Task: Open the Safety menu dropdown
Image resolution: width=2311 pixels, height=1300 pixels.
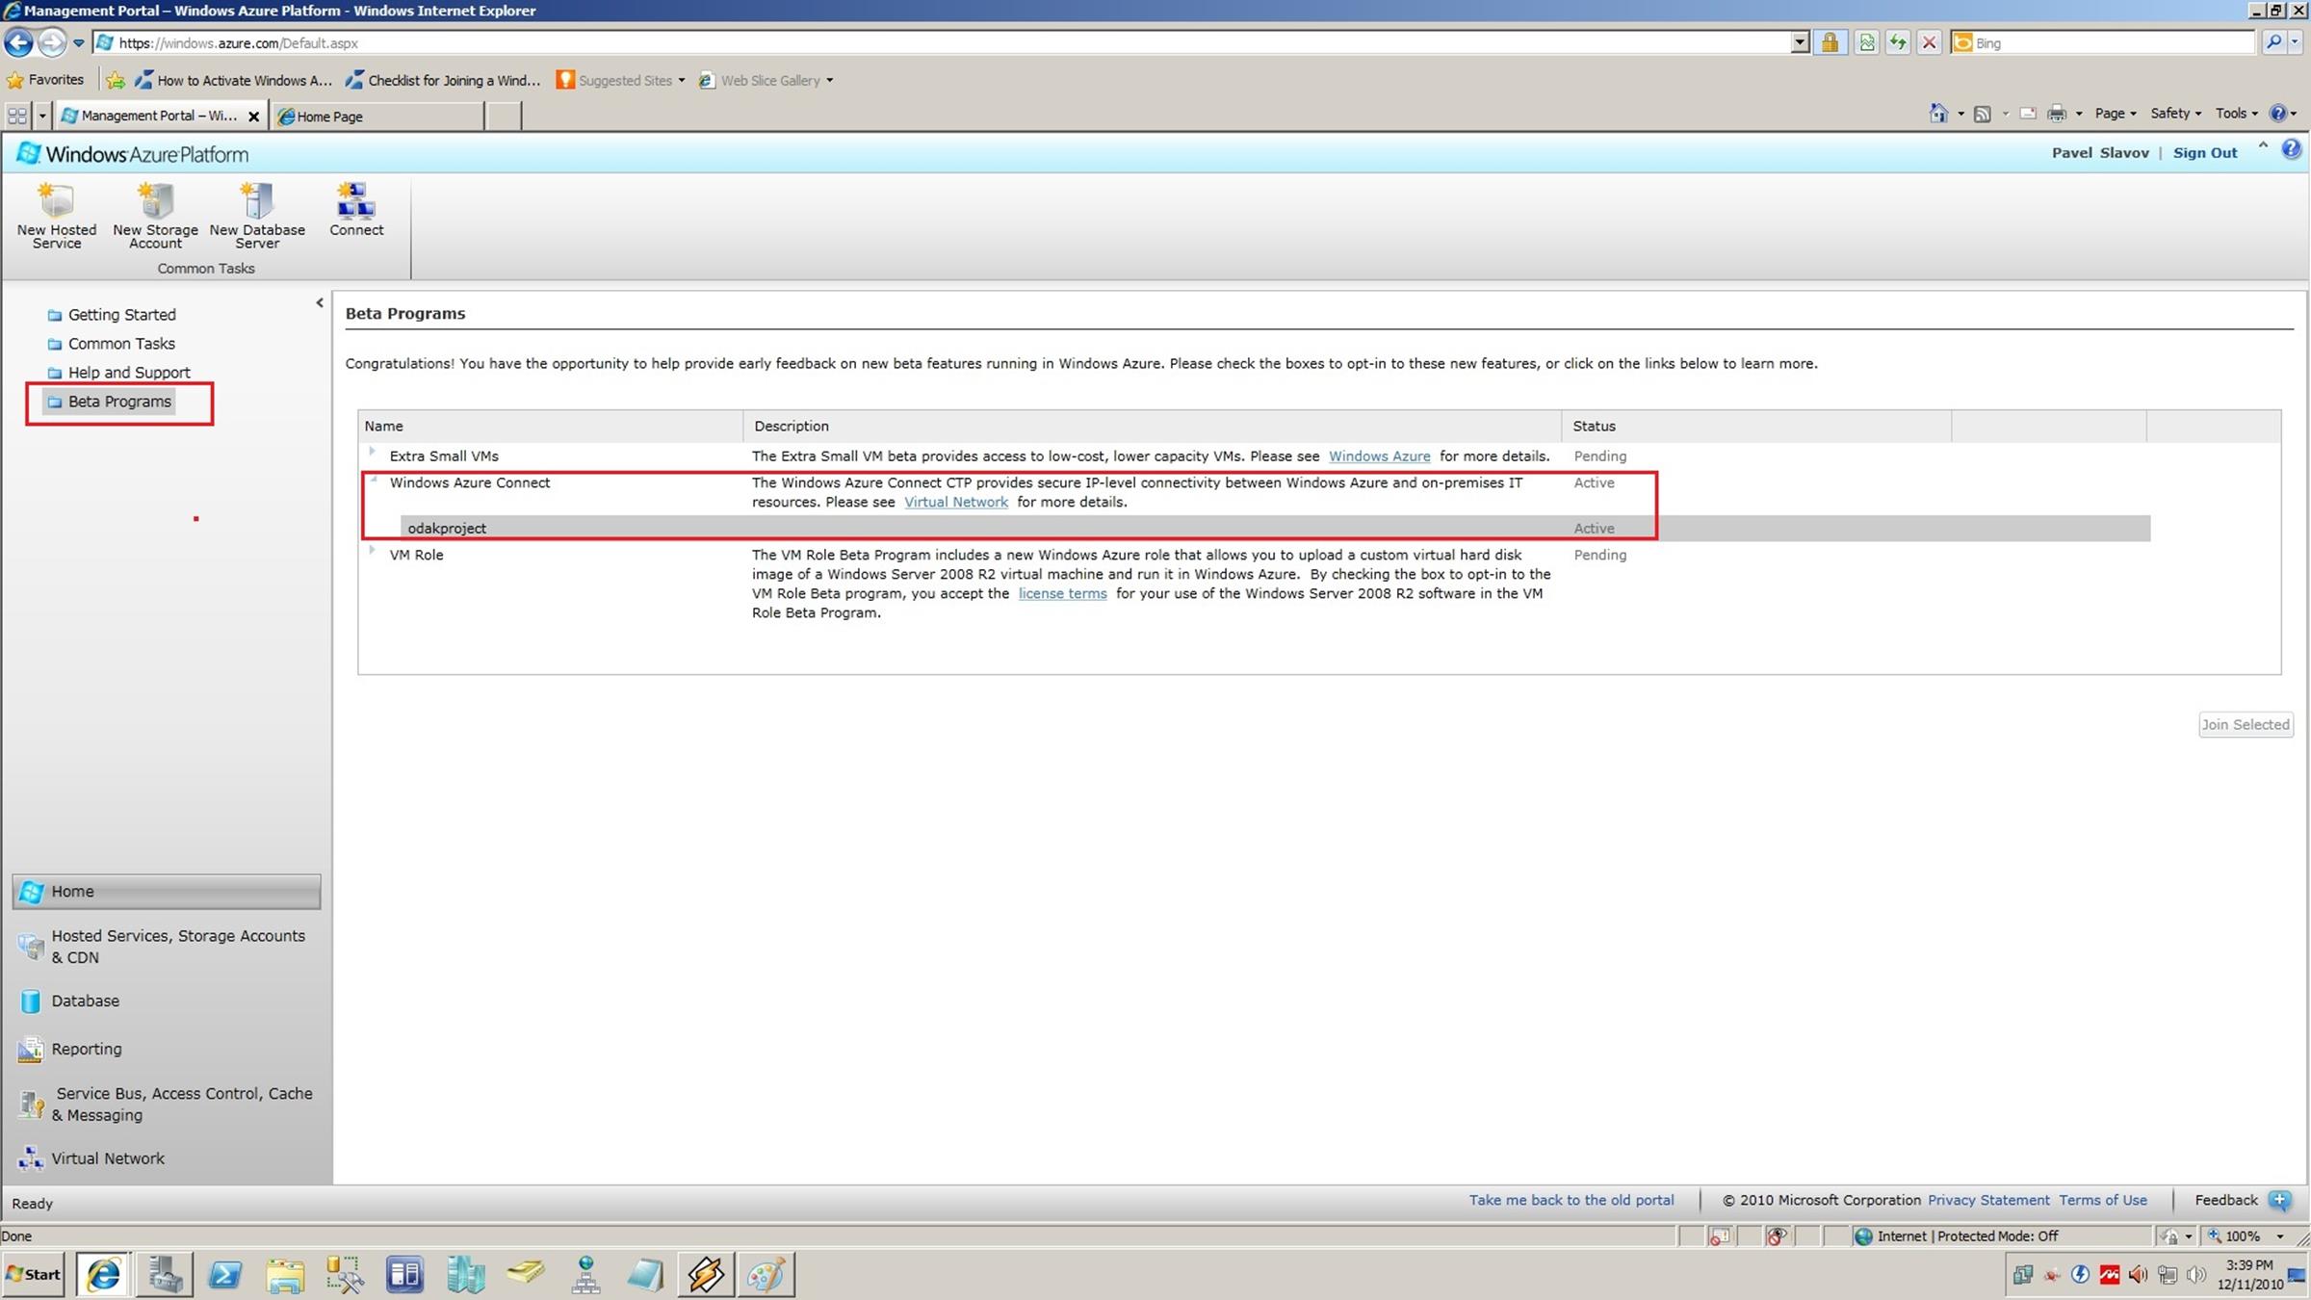Action: pyautogui.click(x=2174, y=114)
